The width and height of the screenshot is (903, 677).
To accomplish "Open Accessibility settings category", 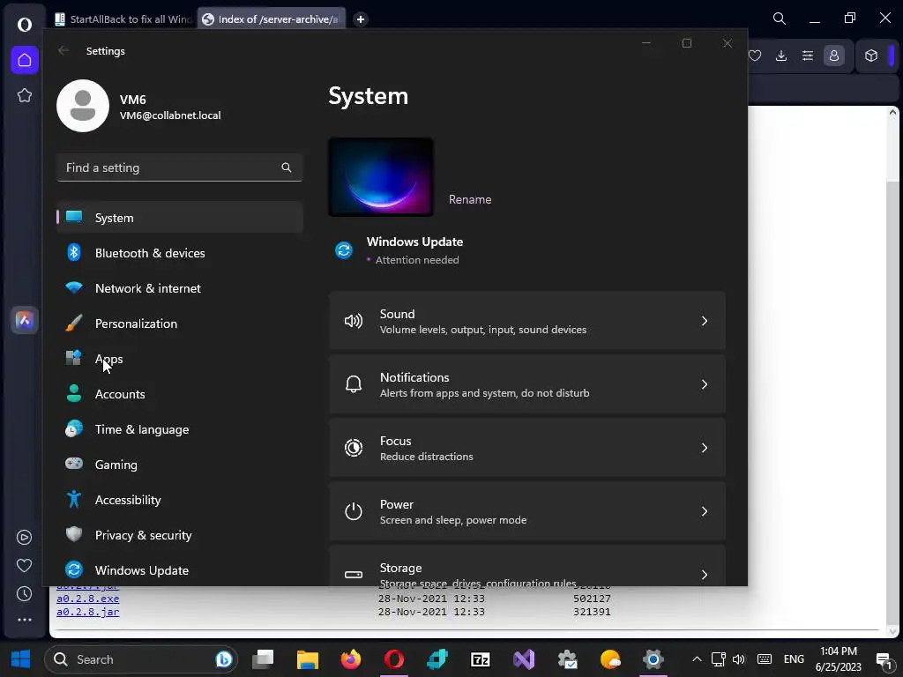I will pyautogui.click(x=180, y=500).
